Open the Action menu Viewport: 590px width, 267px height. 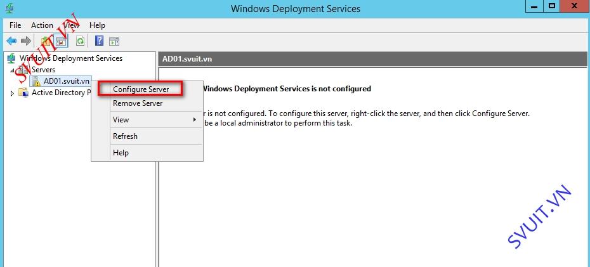(x=42, y=25)
